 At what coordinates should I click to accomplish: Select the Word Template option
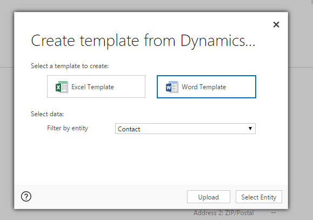[206, 86]
